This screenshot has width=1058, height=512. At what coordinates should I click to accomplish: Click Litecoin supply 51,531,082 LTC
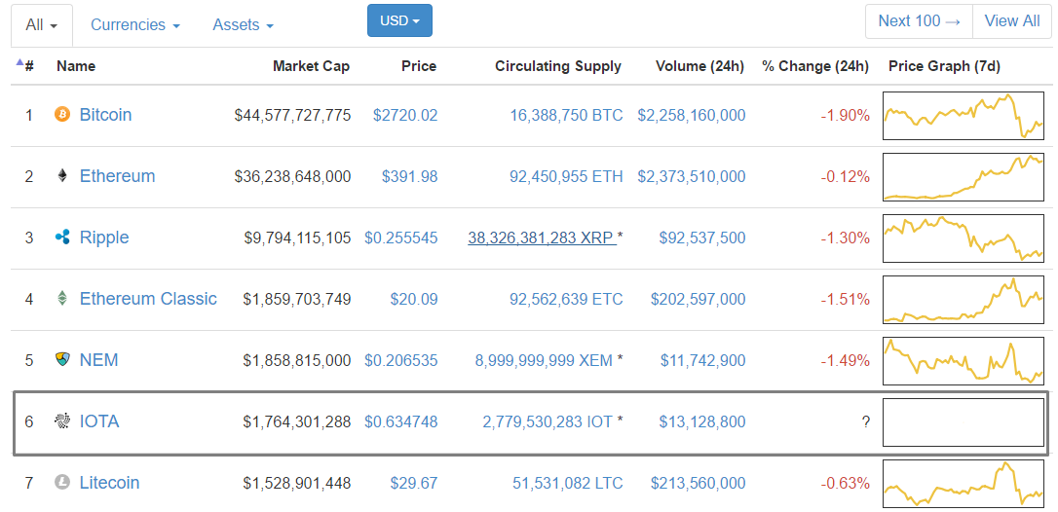coord(566,484)
